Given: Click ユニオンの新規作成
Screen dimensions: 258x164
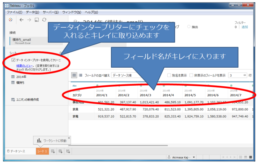Looking at the screenshot, I should pyautogui.click(x=27, y=99).
